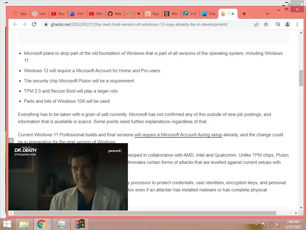Switch to the GitHub 'Rele' tab
This screenshot has height=230, width=306.
tap(115, 14)
